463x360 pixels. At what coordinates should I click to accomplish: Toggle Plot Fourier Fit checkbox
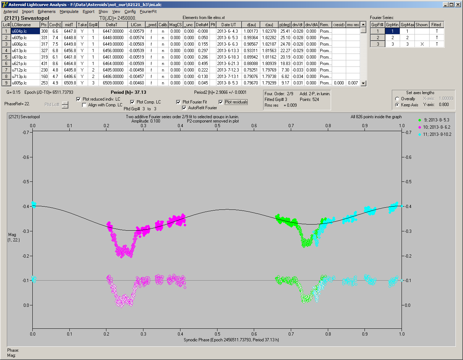pyautogui.click(x=178, y=102)
